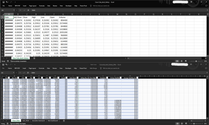Image resolution: width=209 pixels, height=125 pixels.
Task: Open Name Box dropdown in top window
Action: click(14, 10)
